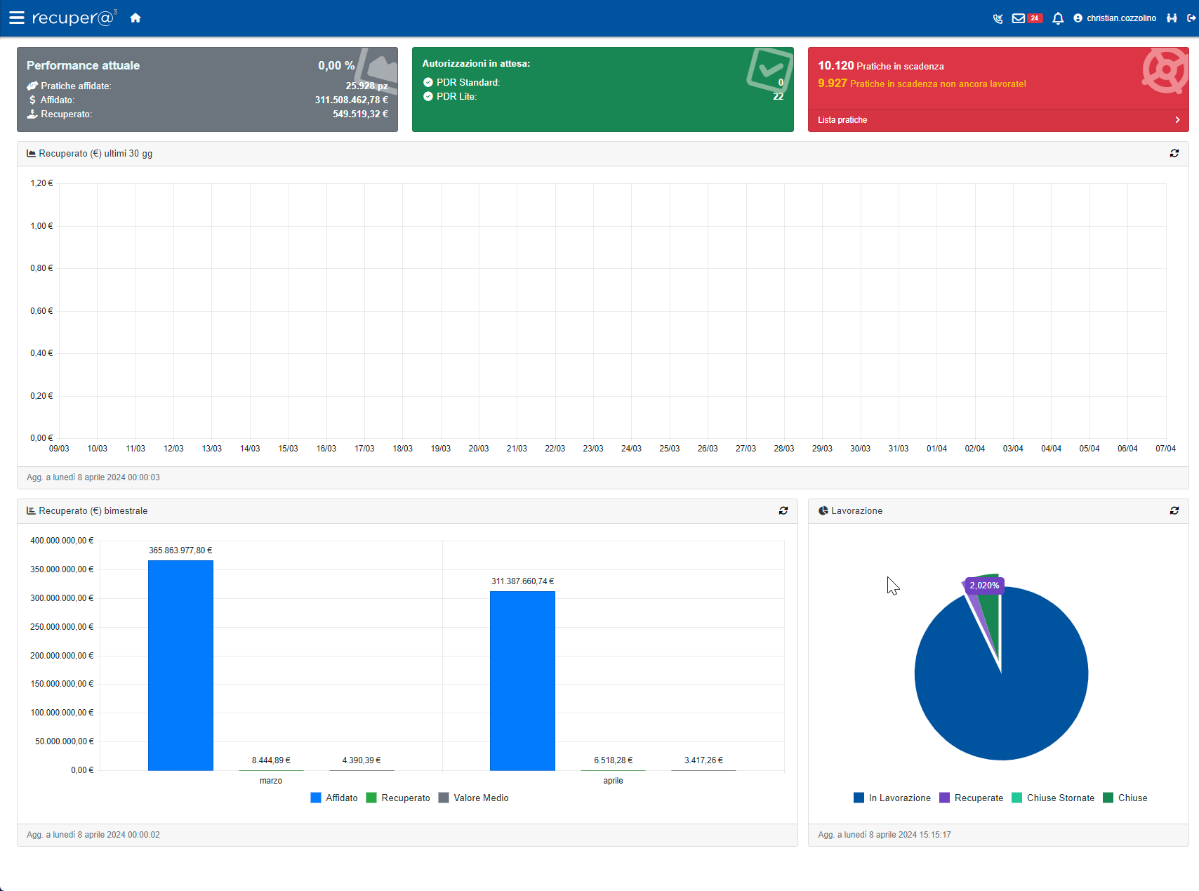Click the PDR Lite authorizations row
Screen dimensions: 1199x891
coord(456,97)
